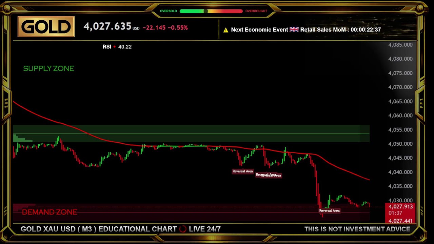Click the 4,075.000 price axis label

coord(400,73)
